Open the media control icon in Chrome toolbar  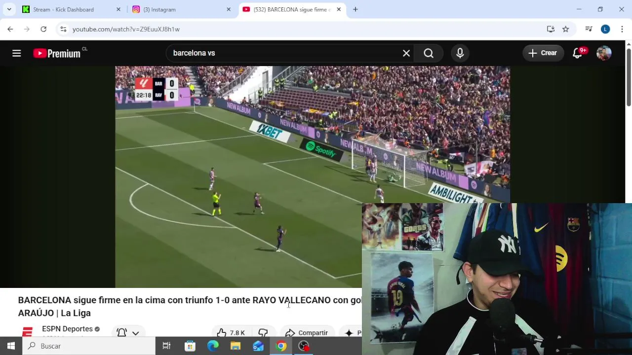589,29
